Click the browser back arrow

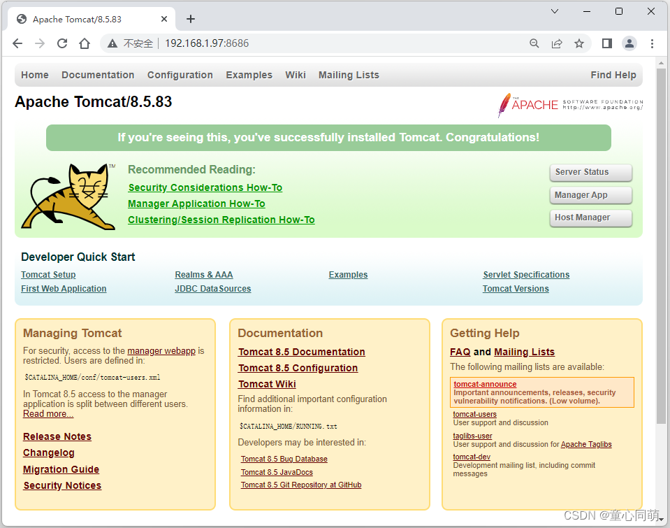coord(17,43)
